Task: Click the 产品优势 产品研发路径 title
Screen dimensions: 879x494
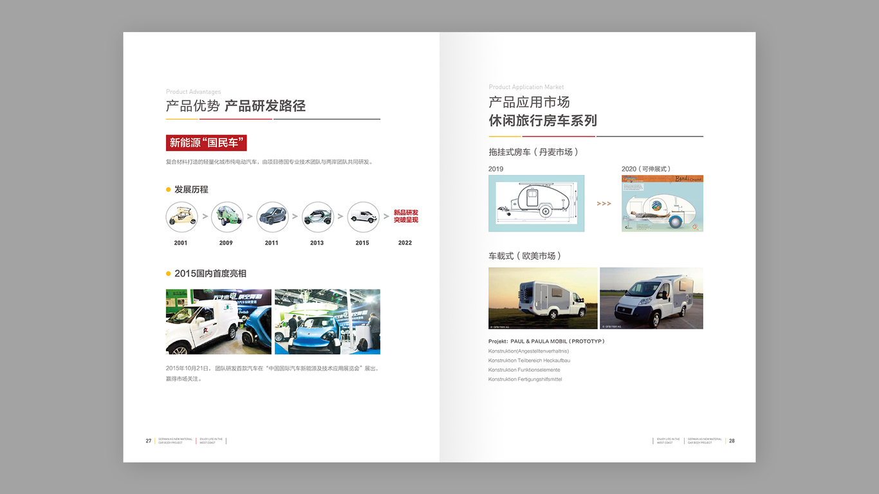Action: [236, 106]
